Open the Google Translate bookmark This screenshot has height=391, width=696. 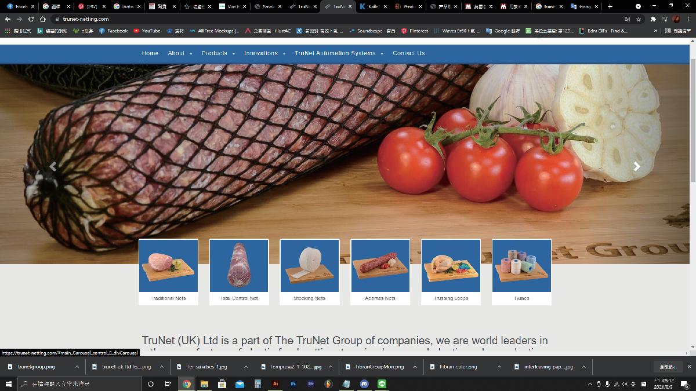[x=503, y=31]
